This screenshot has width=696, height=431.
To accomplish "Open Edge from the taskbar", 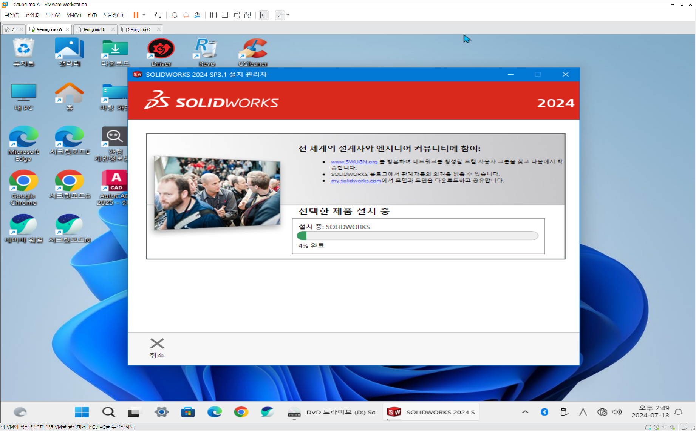I will tap(215, 412).
